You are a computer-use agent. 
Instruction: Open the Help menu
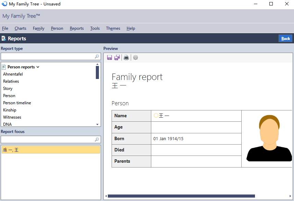pyautogui.click(x=131, y=28)
